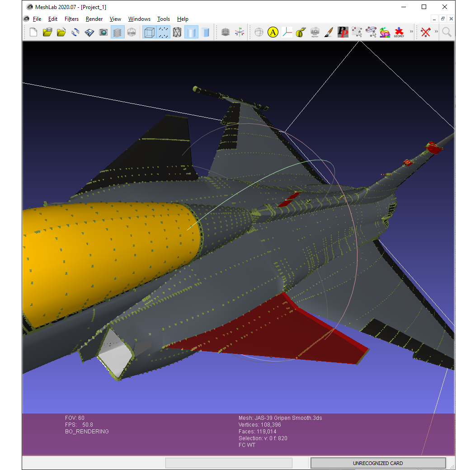Click the greyed raster globe icon
Viewport: 475px width, 470px height.
coord(132,32)
